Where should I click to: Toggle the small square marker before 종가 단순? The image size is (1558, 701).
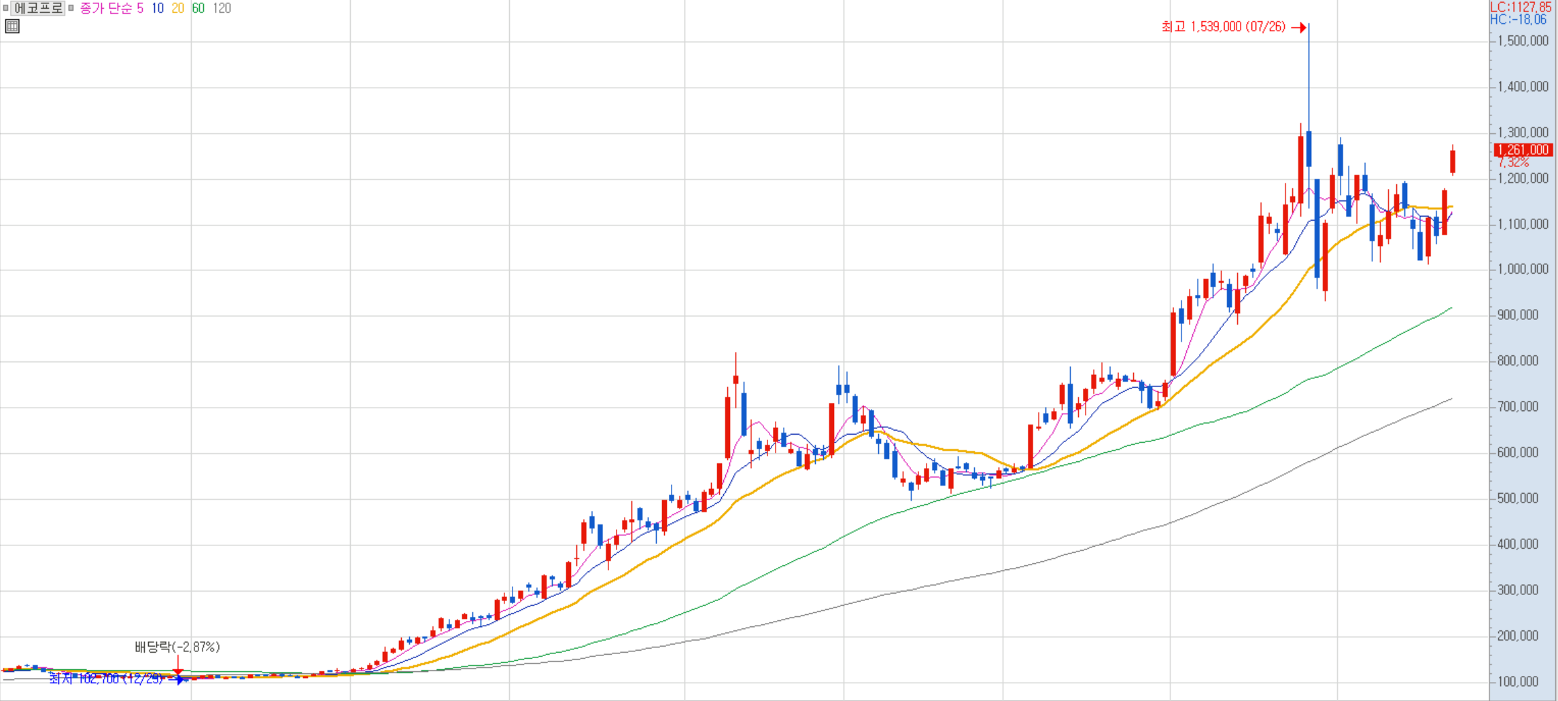(x=71, y=8)
